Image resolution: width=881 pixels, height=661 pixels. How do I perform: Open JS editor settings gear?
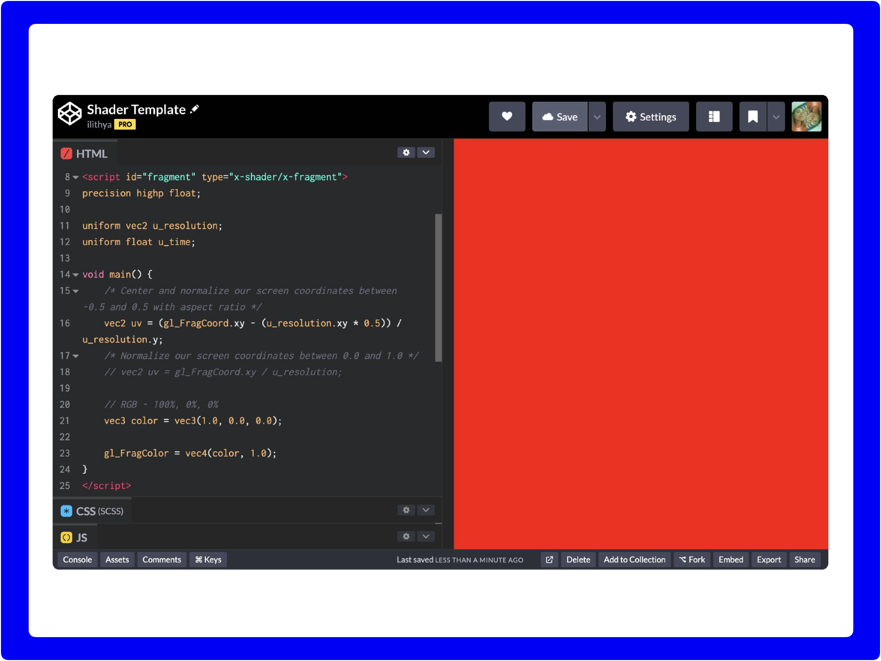click(x=406, y=536)
